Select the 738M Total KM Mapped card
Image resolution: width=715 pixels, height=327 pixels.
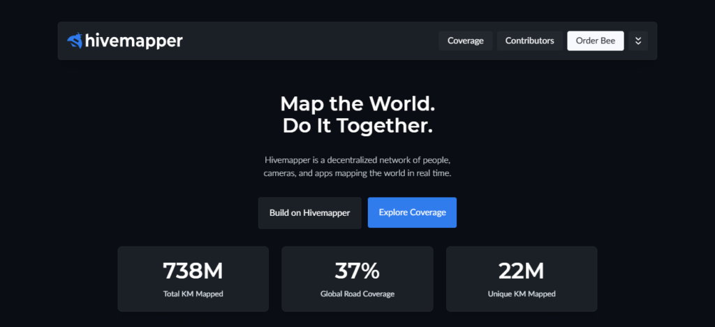[x=193, y=279]
